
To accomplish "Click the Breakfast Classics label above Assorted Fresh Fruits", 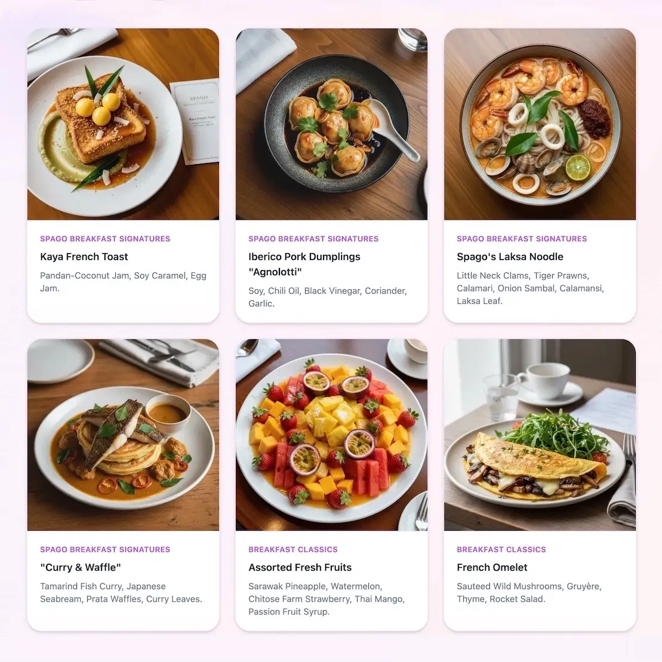I will click(293, 550).
